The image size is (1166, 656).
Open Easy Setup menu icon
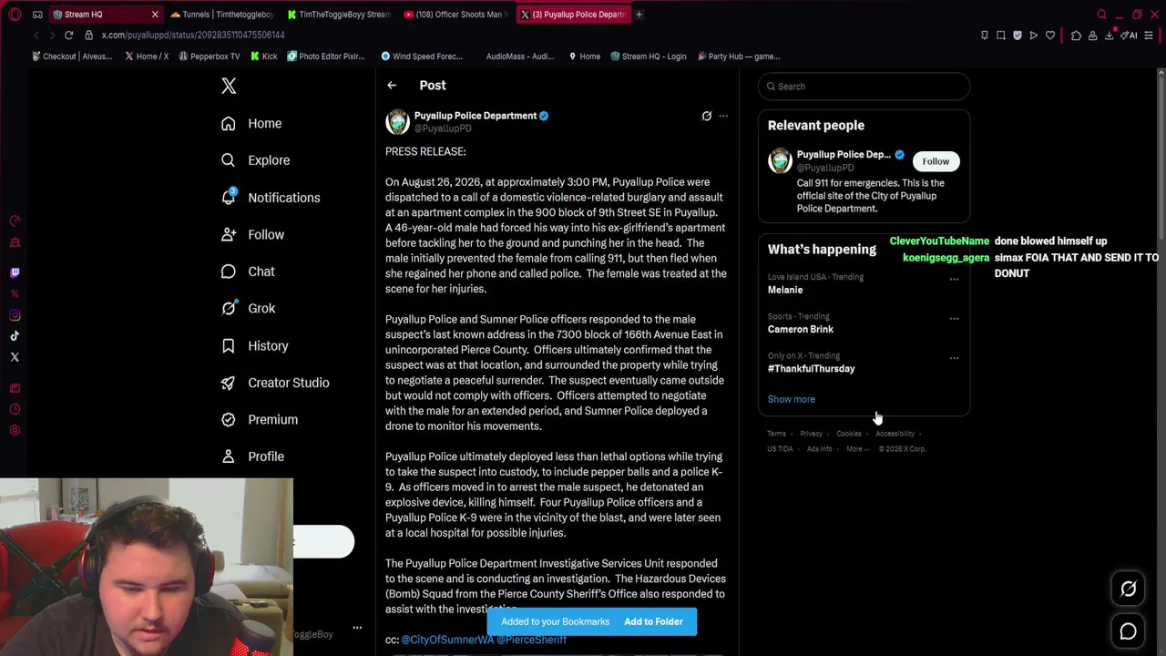pos(1149,36)
